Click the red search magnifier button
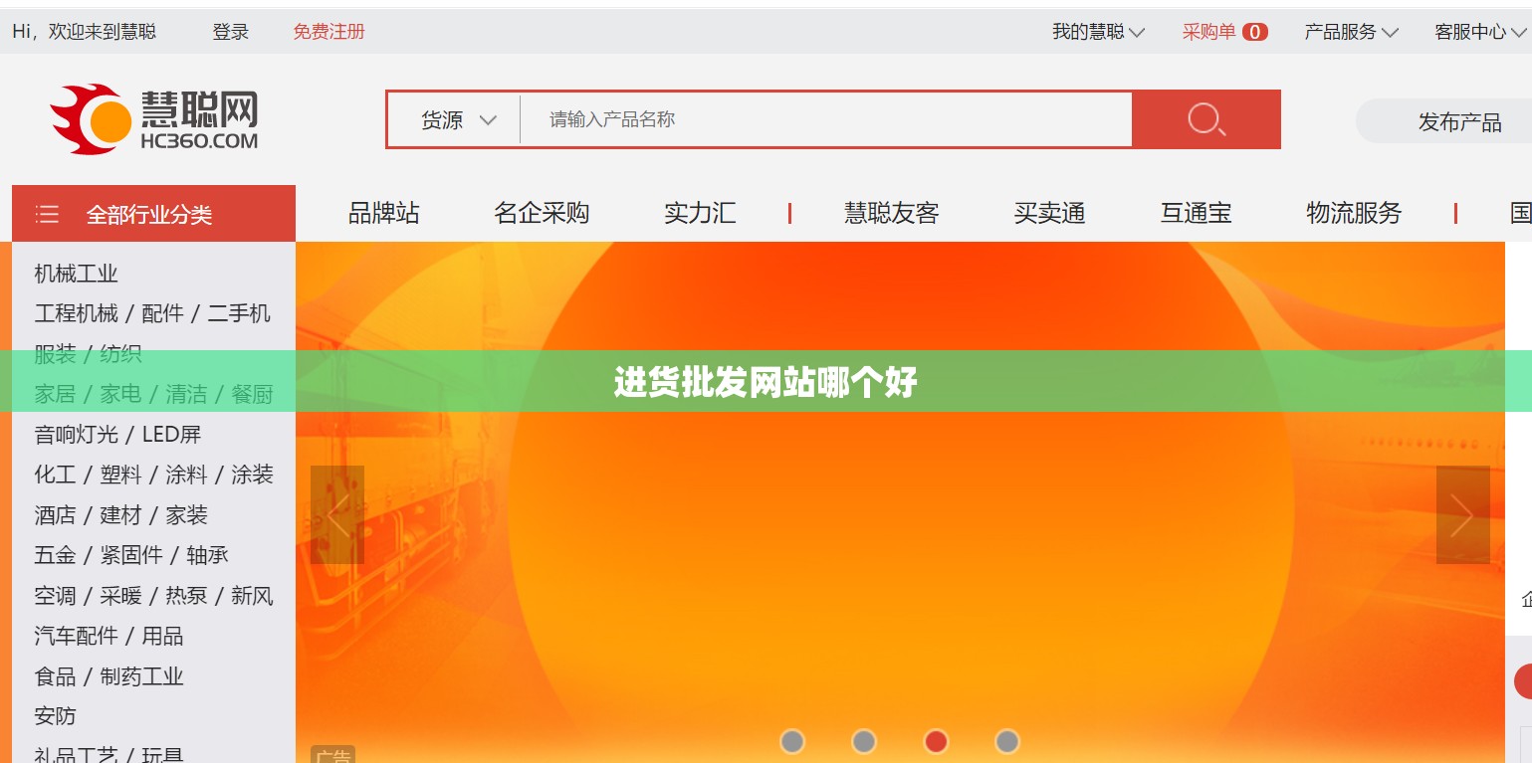1532x763 pixels. (x=1206, y=119)
